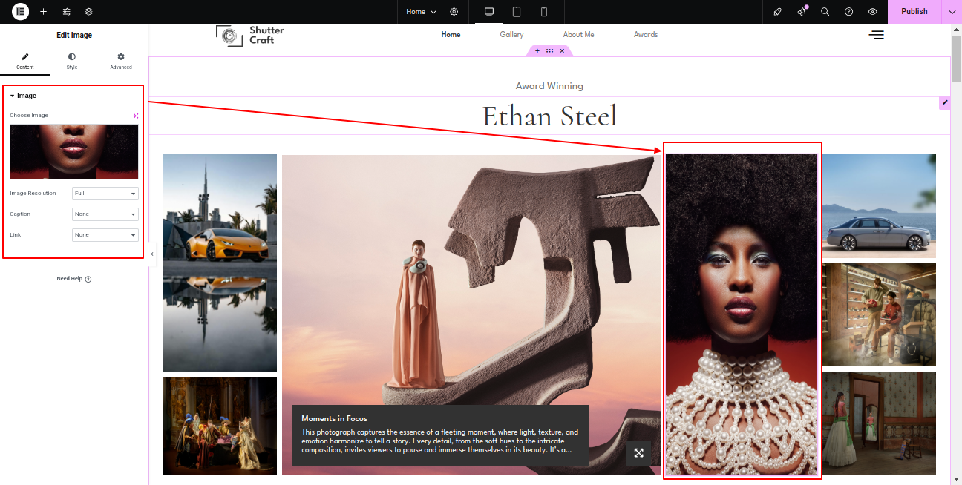Click the Shutter Craft logo
Viewport: 962px width, 485px height.
[x=250, y=35]
